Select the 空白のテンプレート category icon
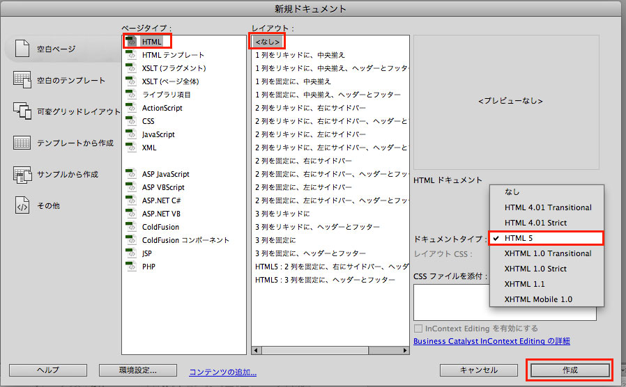626x387 pixels. 22,80
